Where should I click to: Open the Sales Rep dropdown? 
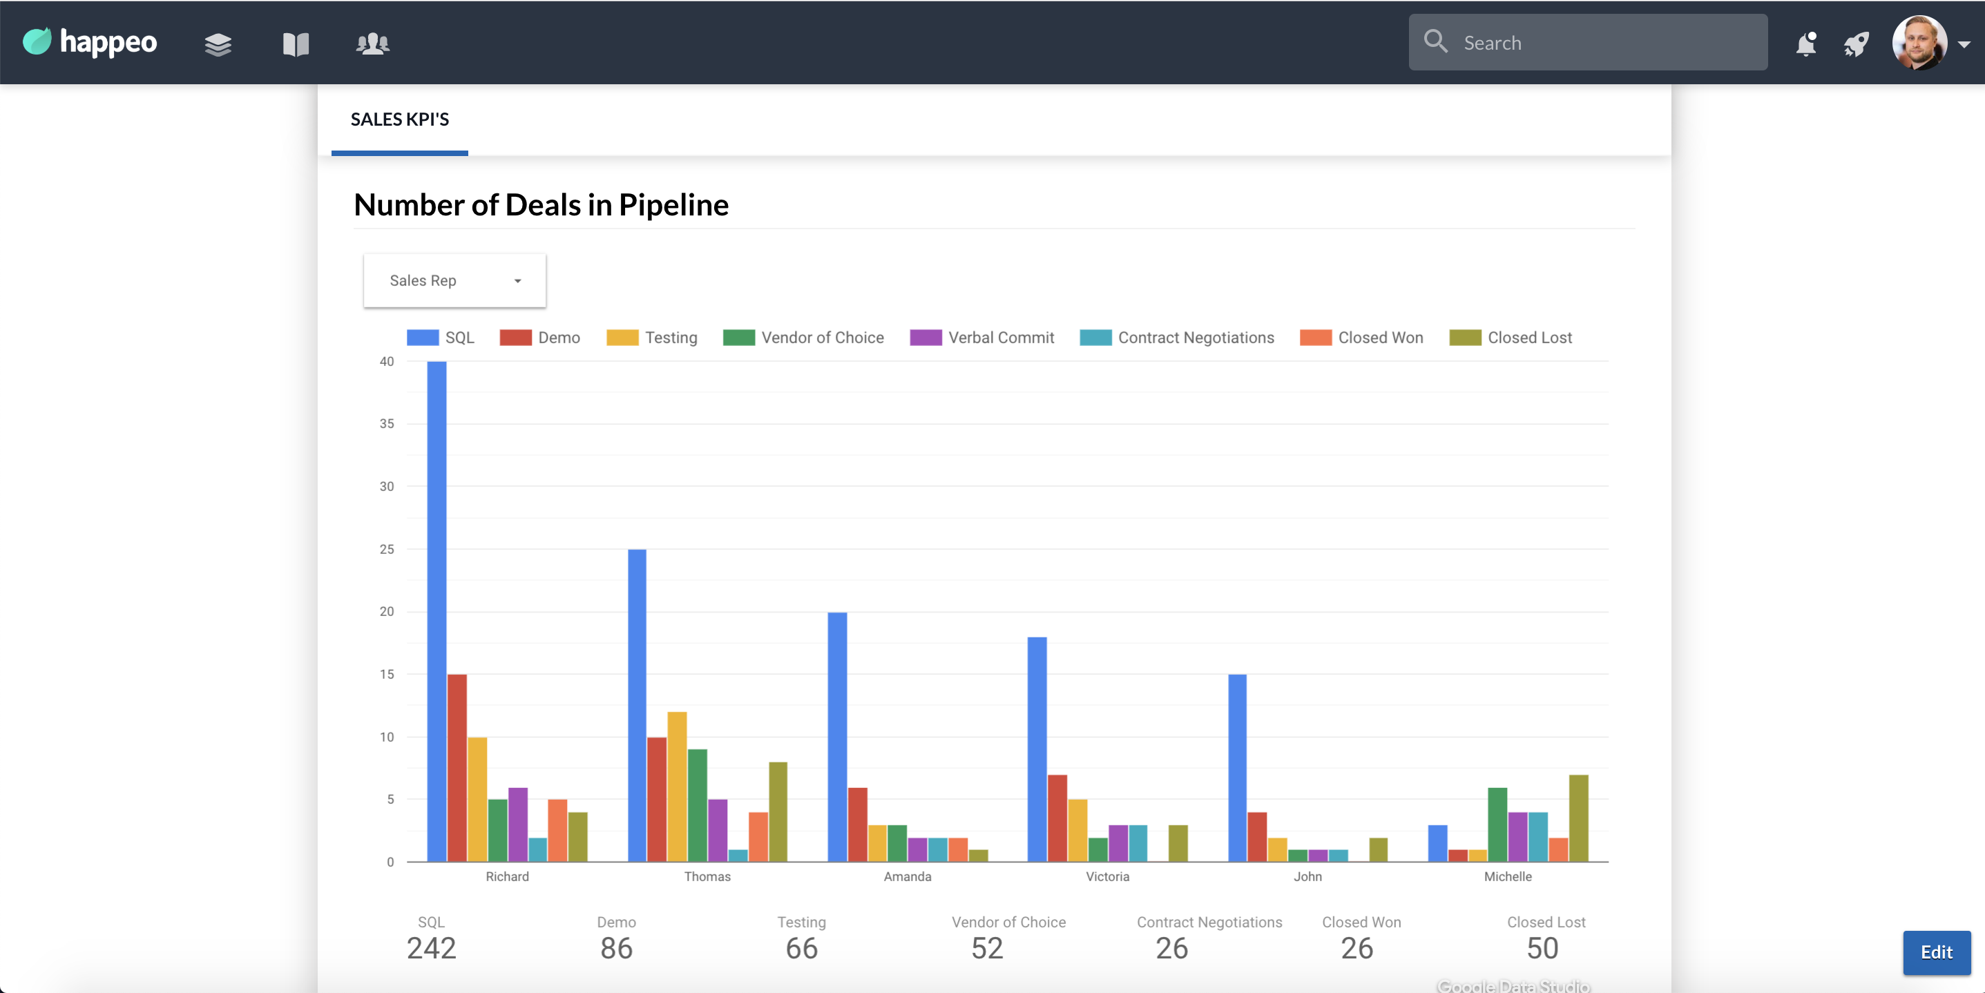click(x=454, y=280)
